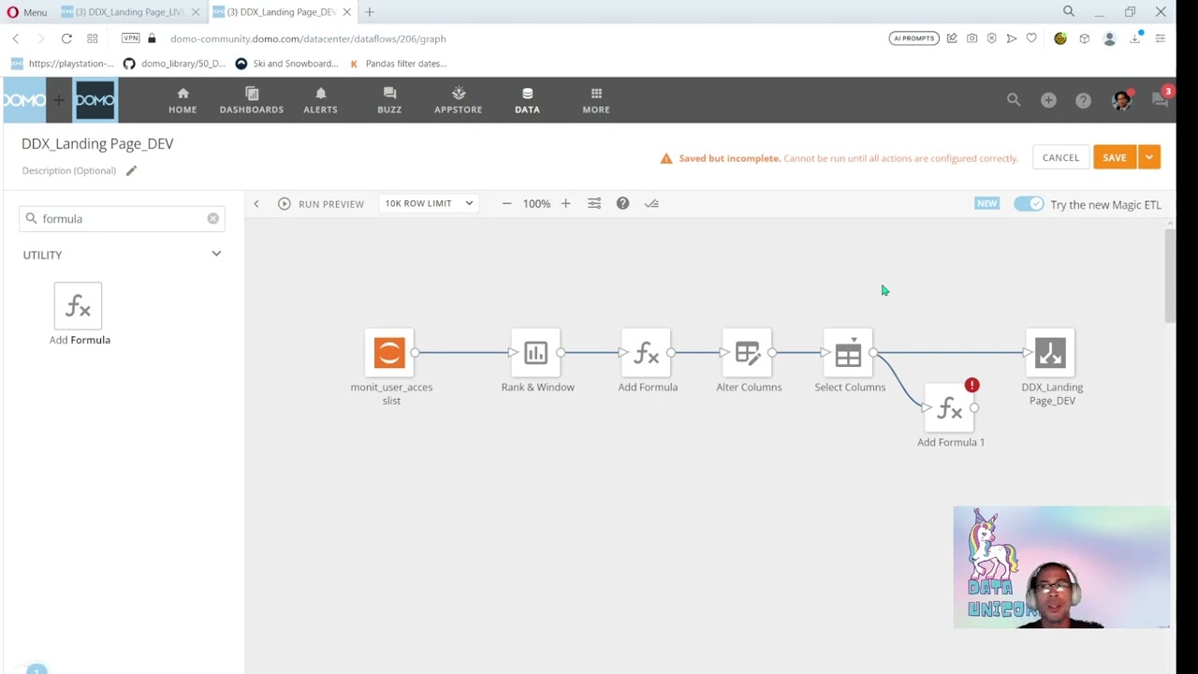
Task: Open Buzz chat section
Action: pos(389,100)
